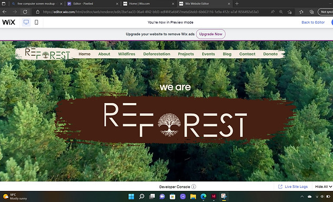Open File Explorer from taskbar

[193, 197]
